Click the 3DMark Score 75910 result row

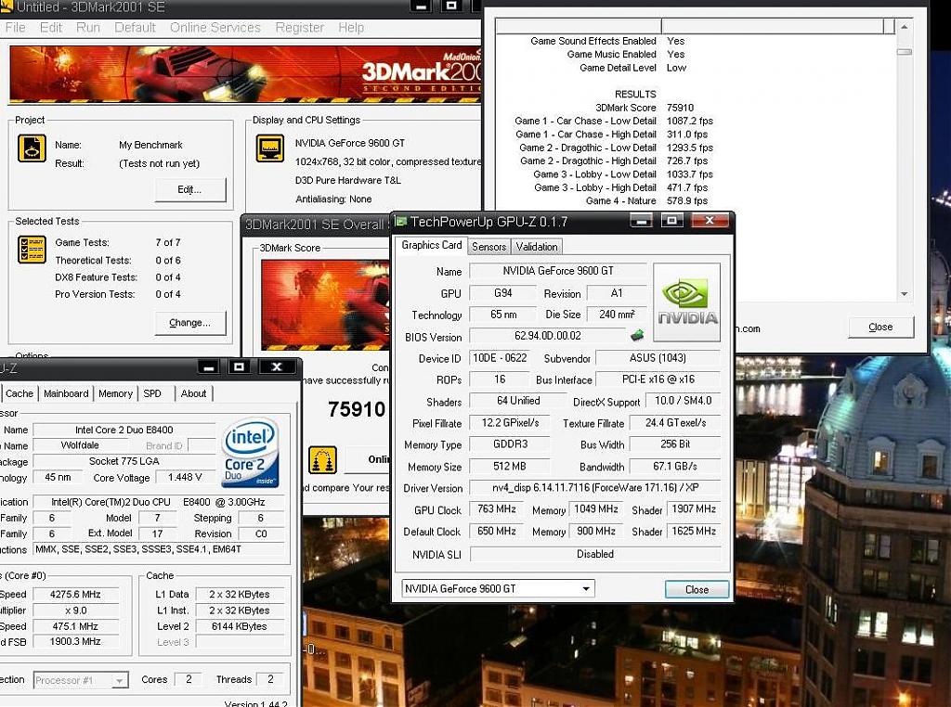point(645,108)
